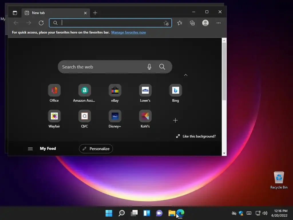Open Windows Security tray icon
Screen dimensions: 293x220
coord(241,213)
